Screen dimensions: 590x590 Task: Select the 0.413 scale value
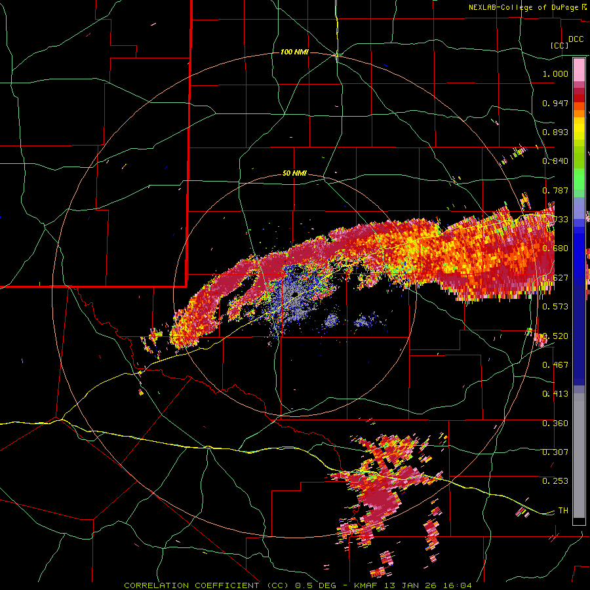pyautogui.click(x=555, y=394)
